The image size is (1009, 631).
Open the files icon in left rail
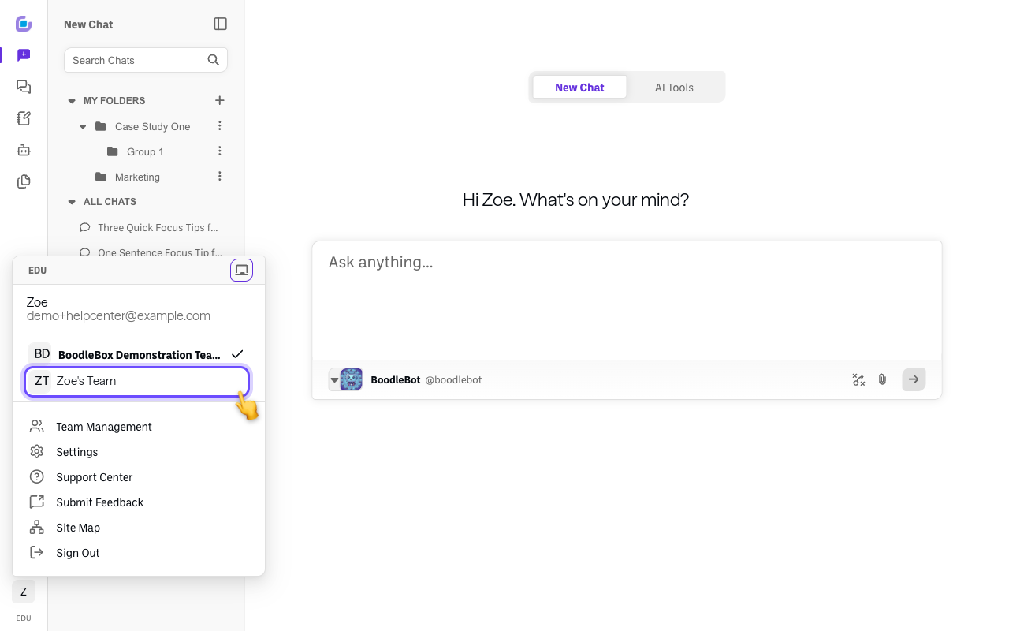click(24, 181)
